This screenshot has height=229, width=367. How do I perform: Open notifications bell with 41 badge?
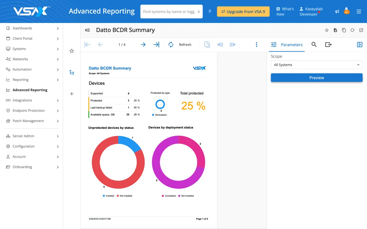point(347,11)
